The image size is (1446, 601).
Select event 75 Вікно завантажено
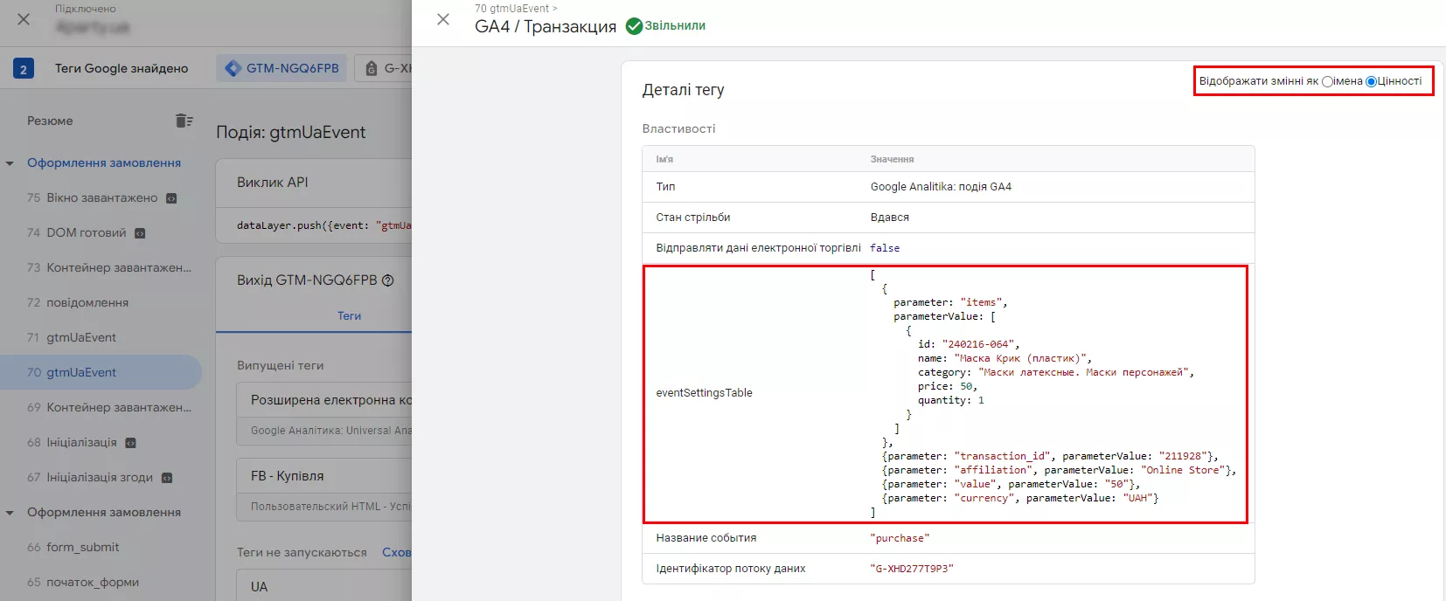click(x=101, y=197)
